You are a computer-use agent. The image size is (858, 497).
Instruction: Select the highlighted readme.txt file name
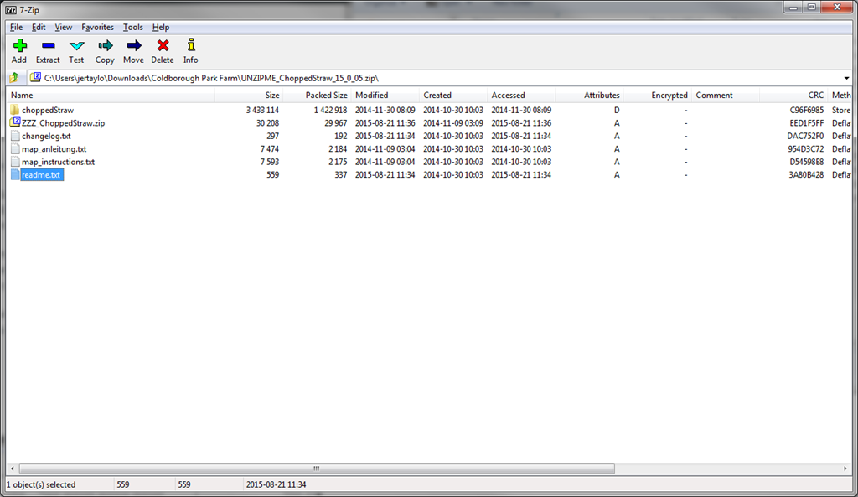42,175
